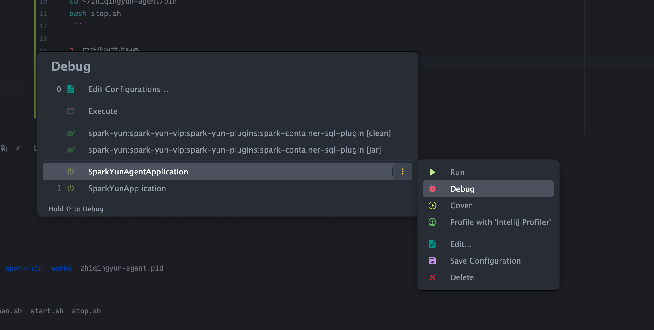Select SparkYunApplication run configuration
The height and width of the screenshot is (330, 654).
[127, 188]
